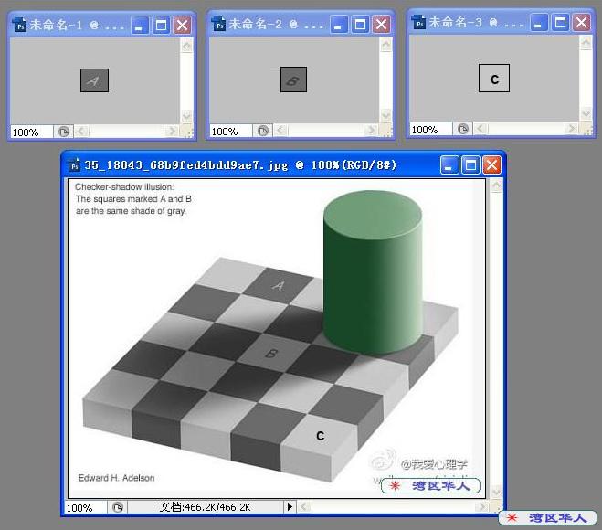Click the gray B swatch in 未命名-2
602x530 pixels.
294,79
